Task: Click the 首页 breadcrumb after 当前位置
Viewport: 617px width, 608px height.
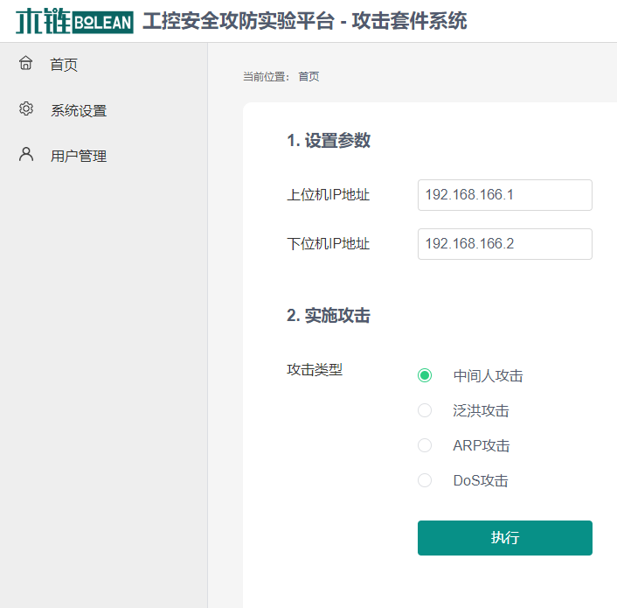Action: 308,76
